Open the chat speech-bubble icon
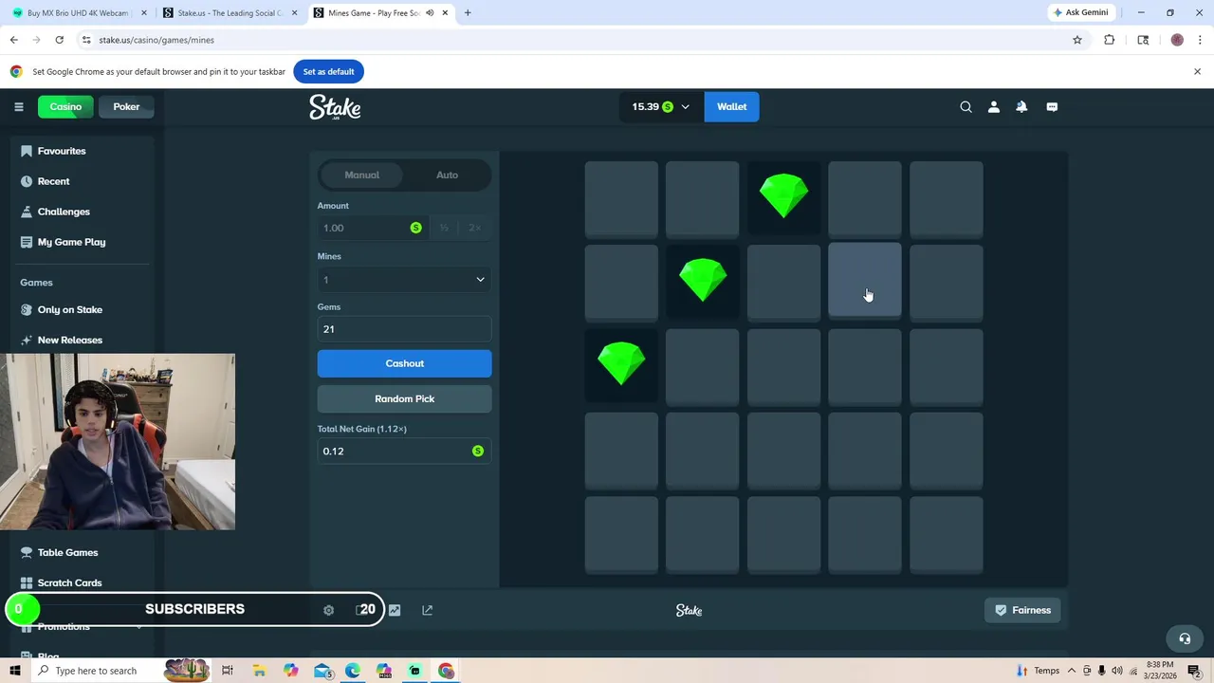 point(1052,107)
